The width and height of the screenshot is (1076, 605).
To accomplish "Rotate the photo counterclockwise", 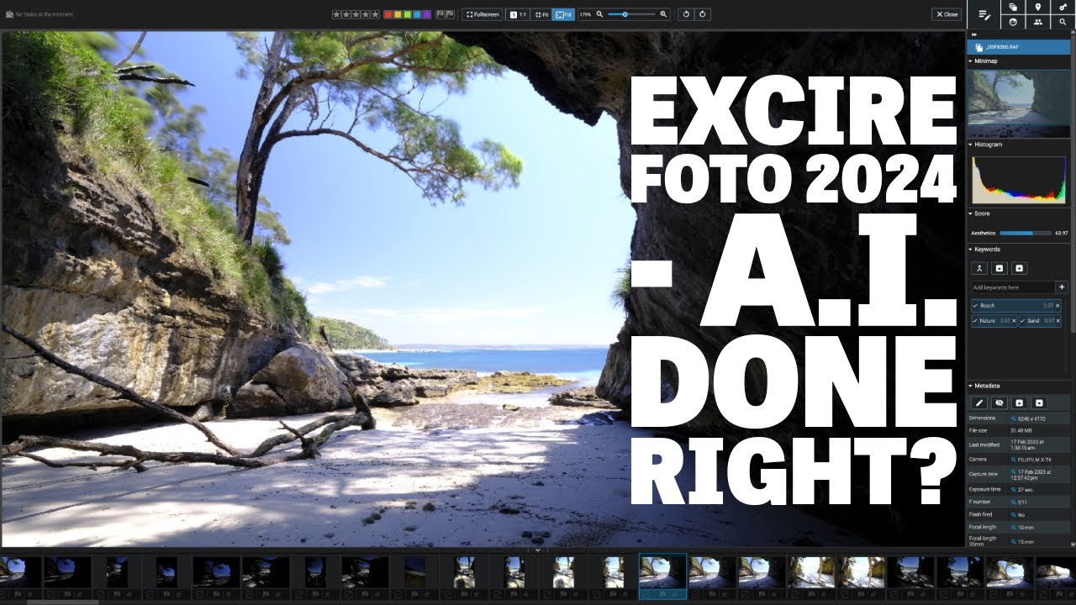I will 687,14.
